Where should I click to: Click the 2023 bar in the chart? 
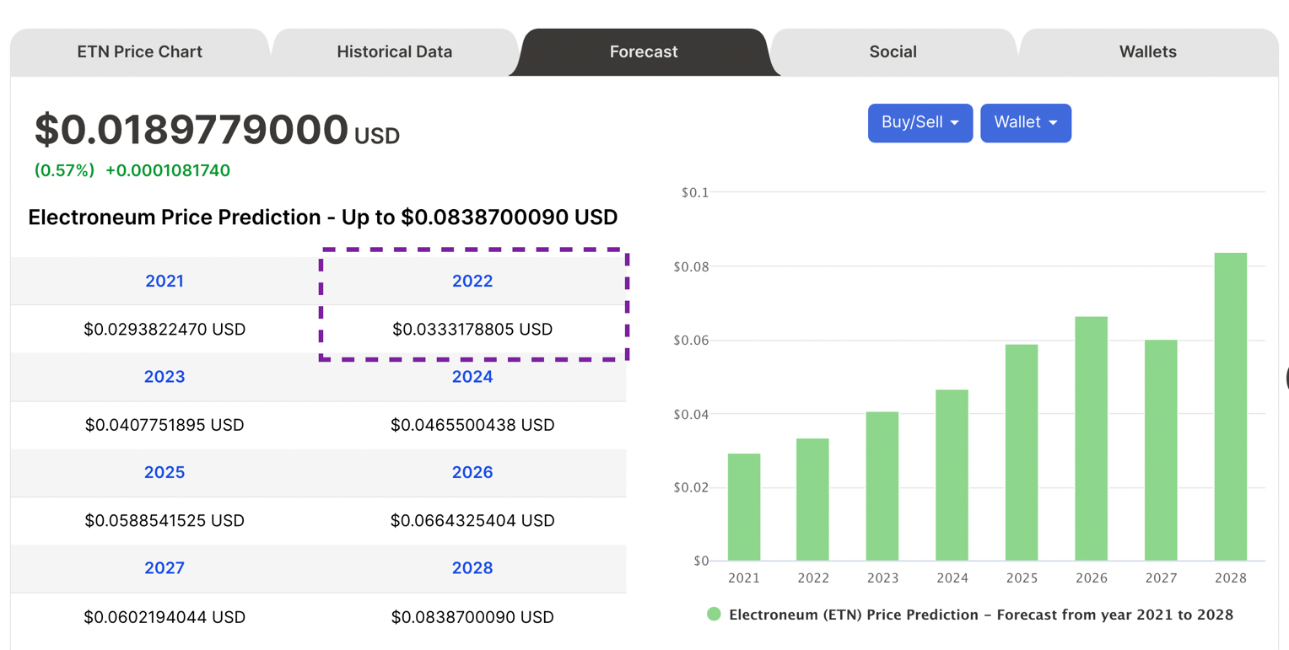tap(882, 486)
